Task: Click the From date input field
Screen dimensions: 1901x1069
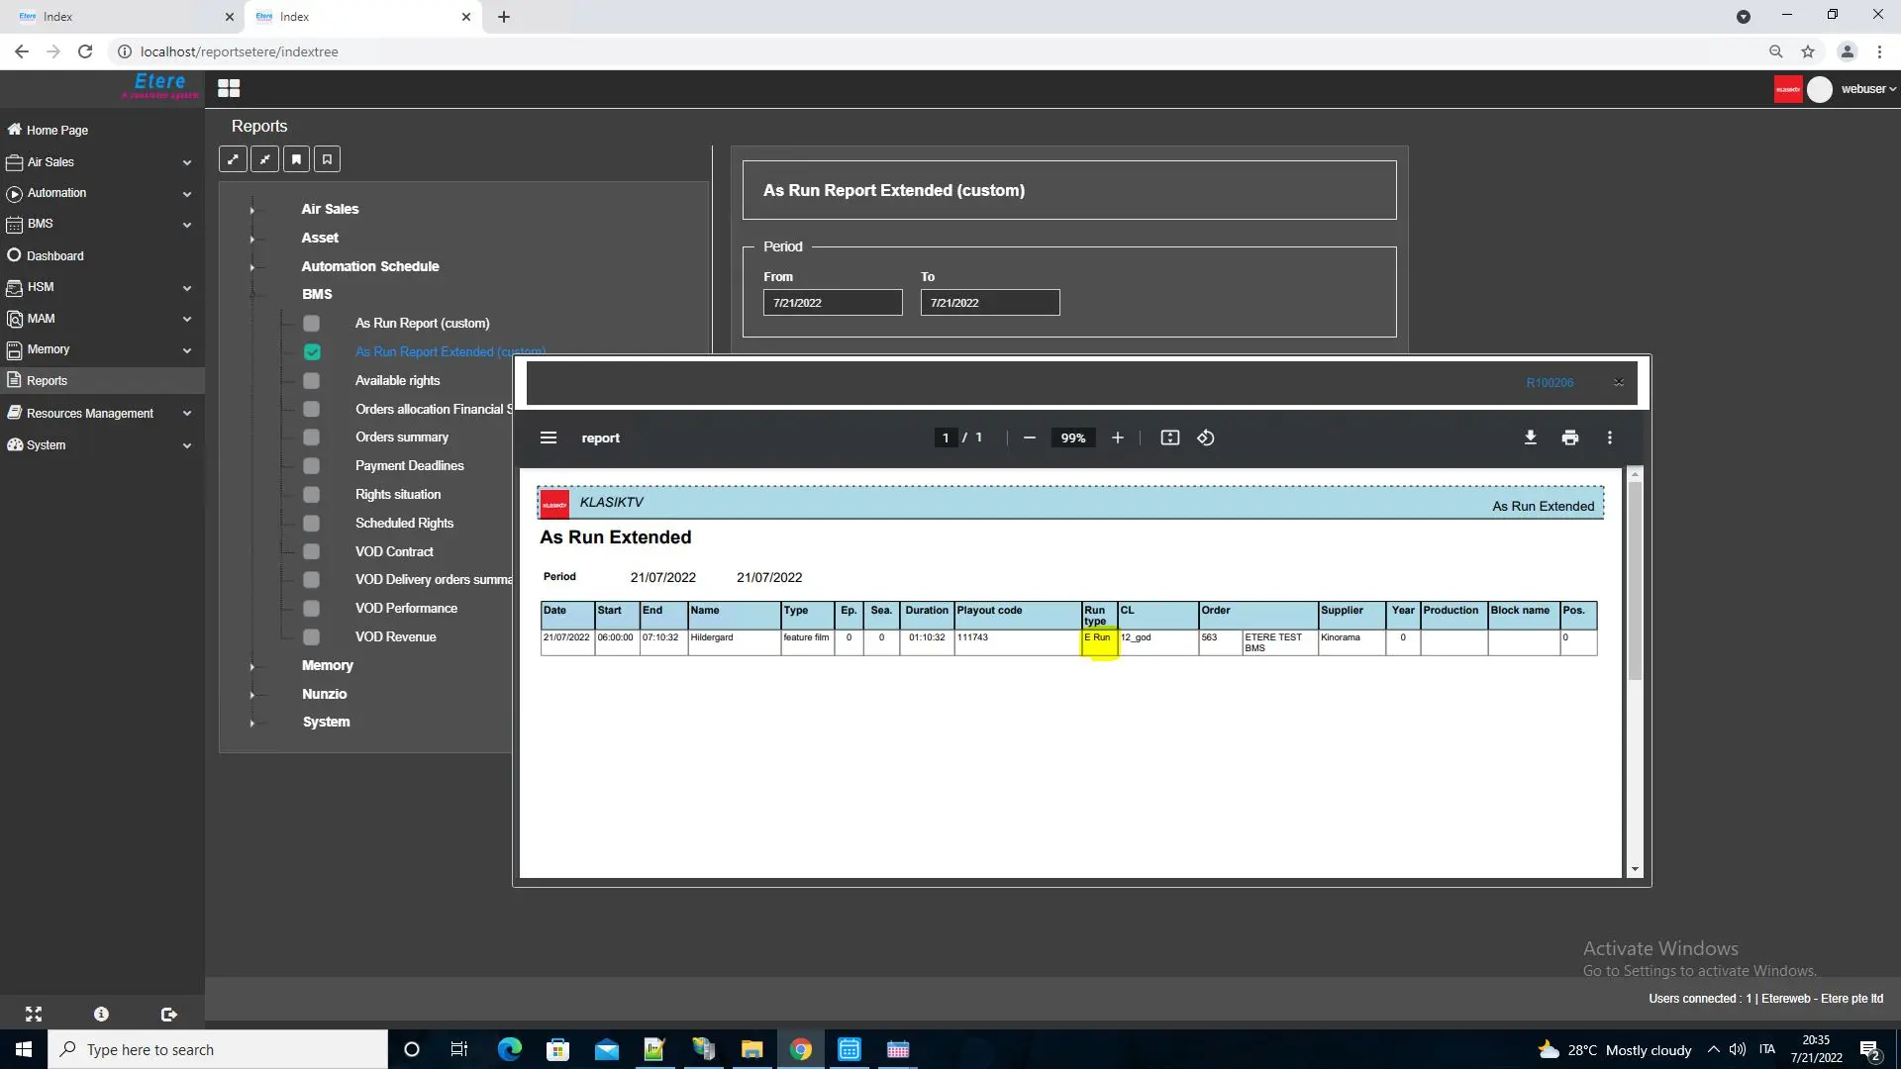Action: coord(832,303)
